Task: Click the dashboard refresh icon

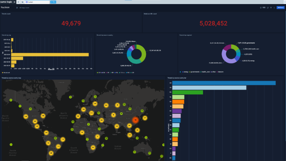Action: (267, 7)
